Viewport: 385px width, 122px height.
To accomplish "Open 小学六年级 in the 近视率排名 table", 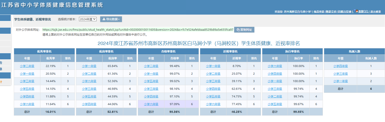I will (213, 104).
